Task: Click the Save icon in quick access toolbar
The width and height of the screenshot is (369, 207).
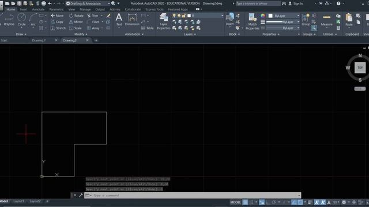Action: coord(19,3)
